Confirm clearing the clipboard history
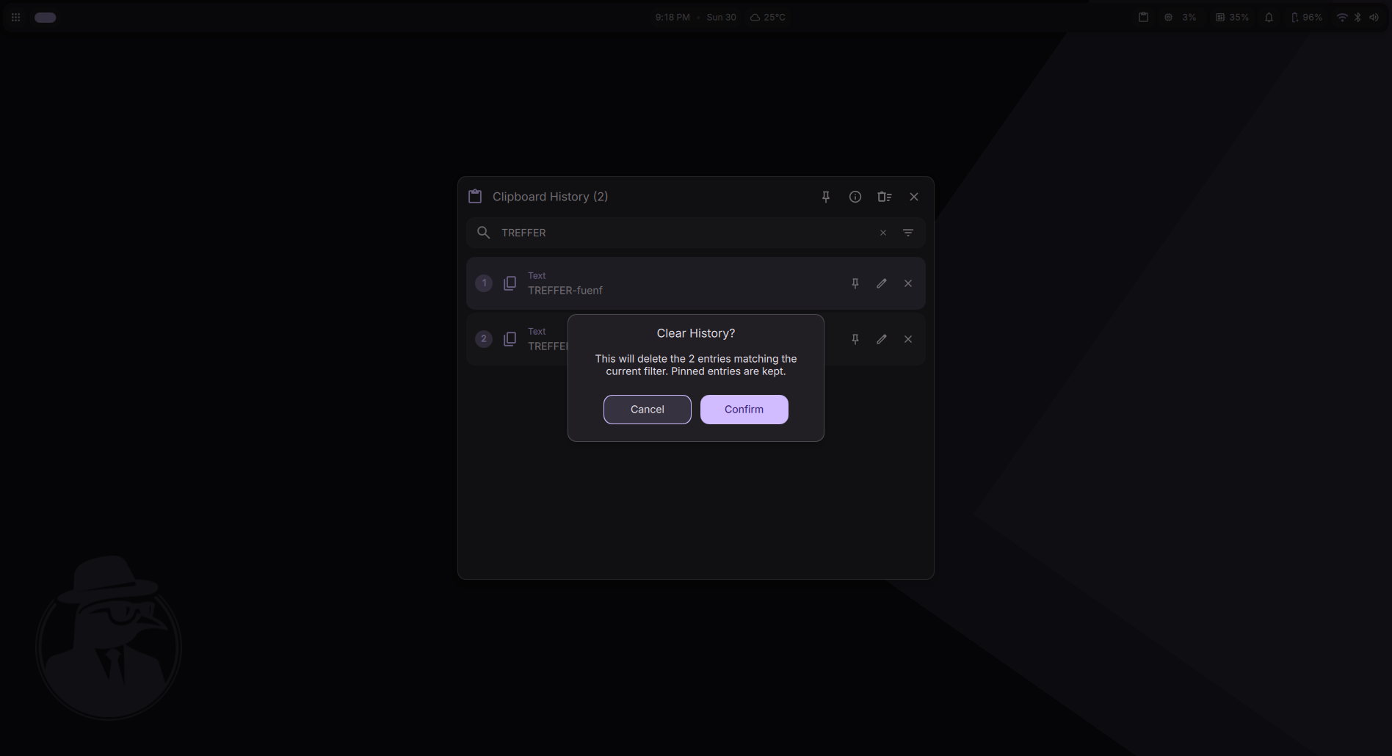Image resolution: width=1392 pixels, height=756 pixels. pyautogui.click(x=744, y=410)
